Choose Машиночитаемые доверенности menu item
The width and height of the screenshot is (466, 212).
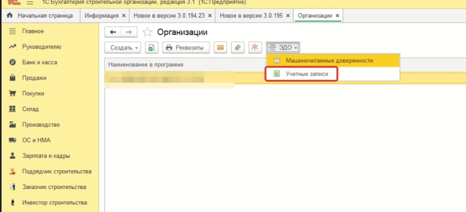coord(329,60)
